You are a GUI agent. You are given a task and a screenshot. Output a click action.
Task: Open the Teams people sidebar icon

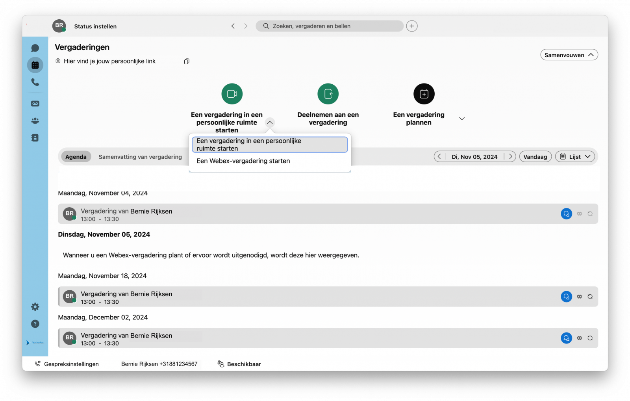(x=35, y=121)
